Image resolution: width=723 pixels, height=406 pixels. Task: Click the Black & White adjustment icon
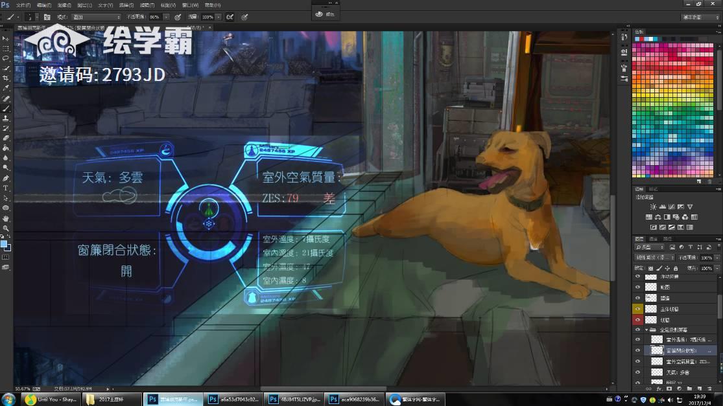667,217
